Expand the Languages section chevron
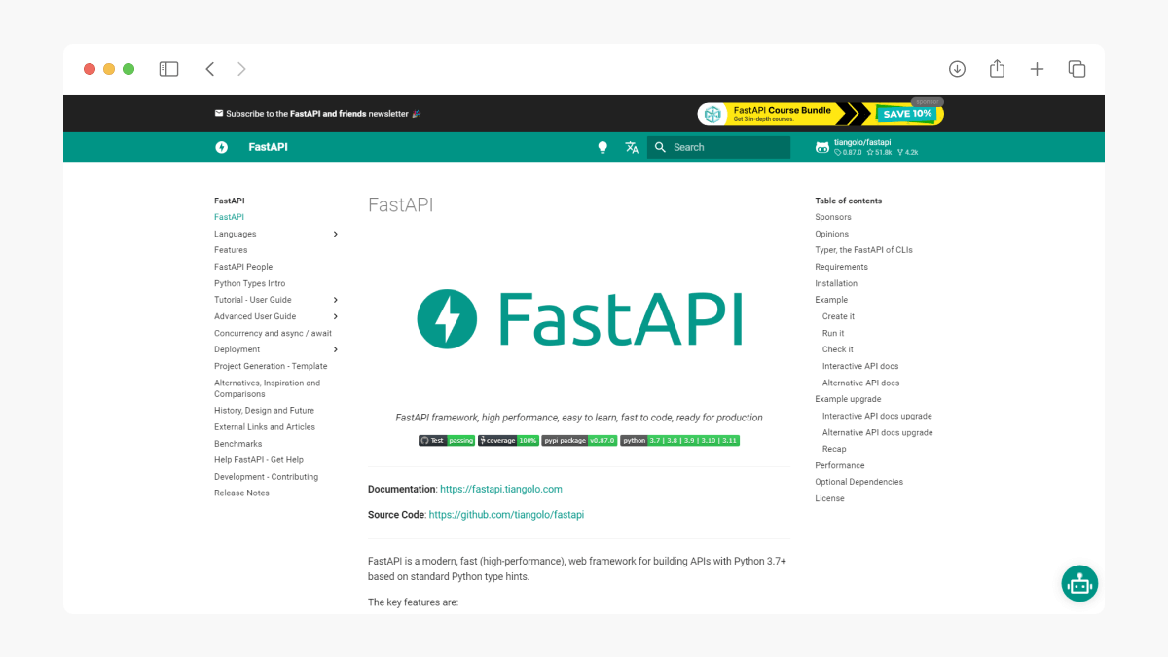Image resolution: width=1168 pixels, height=657 pixels. click(x=336, y=234)
